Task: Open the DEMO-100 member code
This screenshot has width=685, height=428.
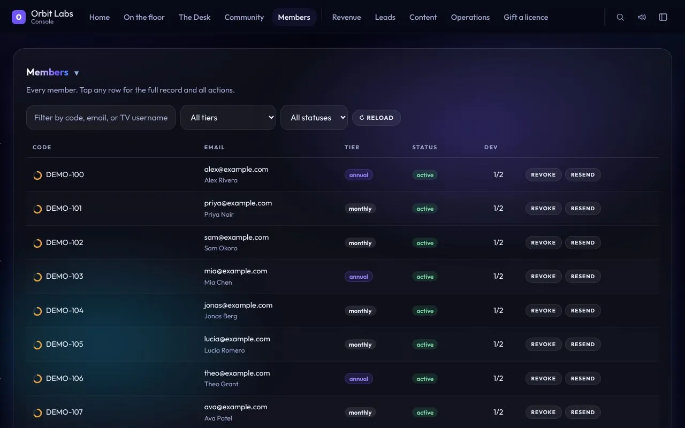Action: click(x=65, y=174)
